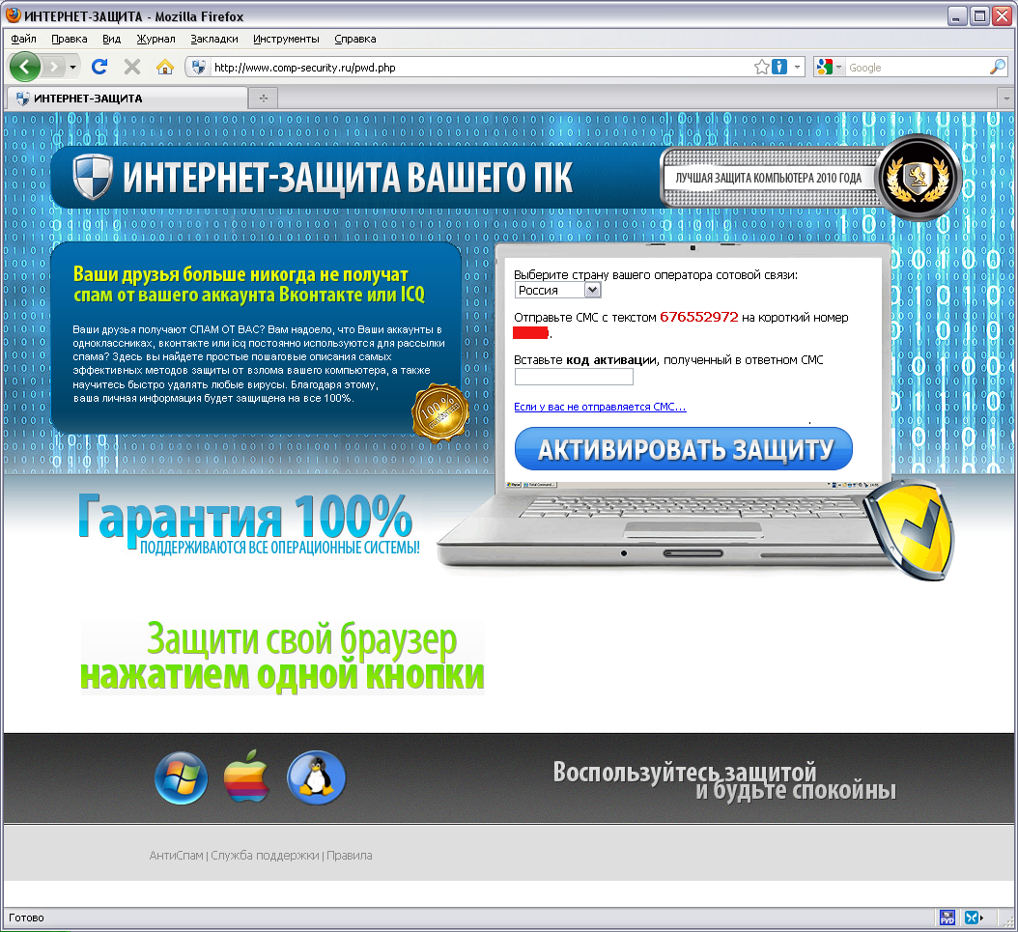The image size is (1018, 932).
Task: Click the АКТИВИРОВАТЬ ЗАЩИТУ button
Action: coord(684,448)
